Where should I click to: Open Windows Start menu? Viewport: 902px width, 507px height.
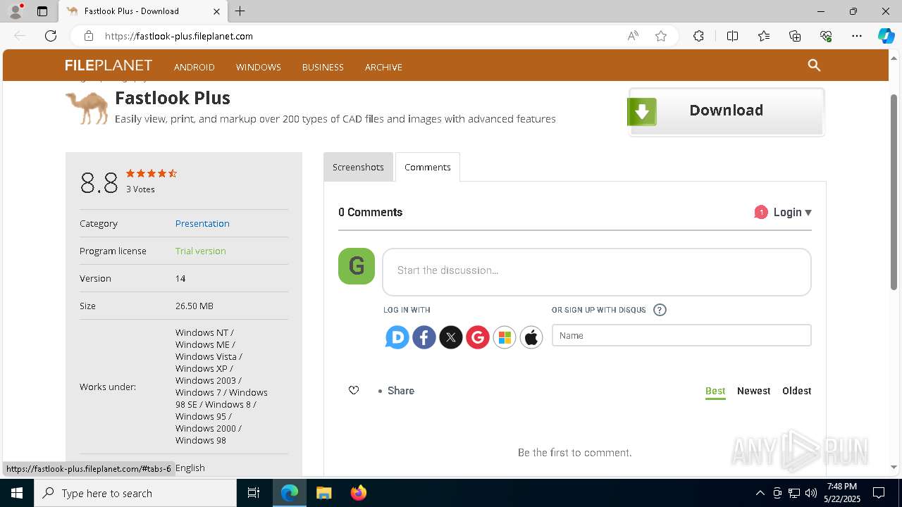tap(17, 493)
